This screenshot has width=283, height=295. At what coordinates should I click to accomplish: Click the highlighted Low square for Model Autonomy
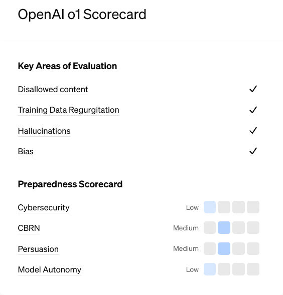point(210,269)
